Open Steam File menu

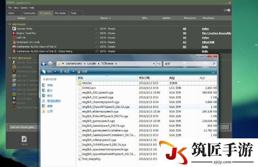point(10,8)
